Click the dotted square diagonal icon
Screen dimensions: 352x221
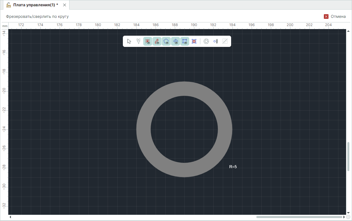coord(225,41)
